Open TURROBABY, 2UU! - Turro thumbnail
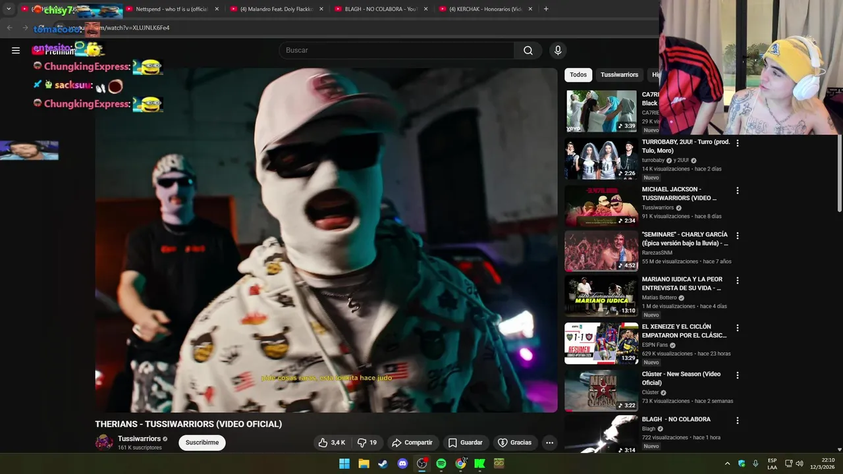This screenshot has width=843, height=474. pyautogui.click(x=601, y=159)
